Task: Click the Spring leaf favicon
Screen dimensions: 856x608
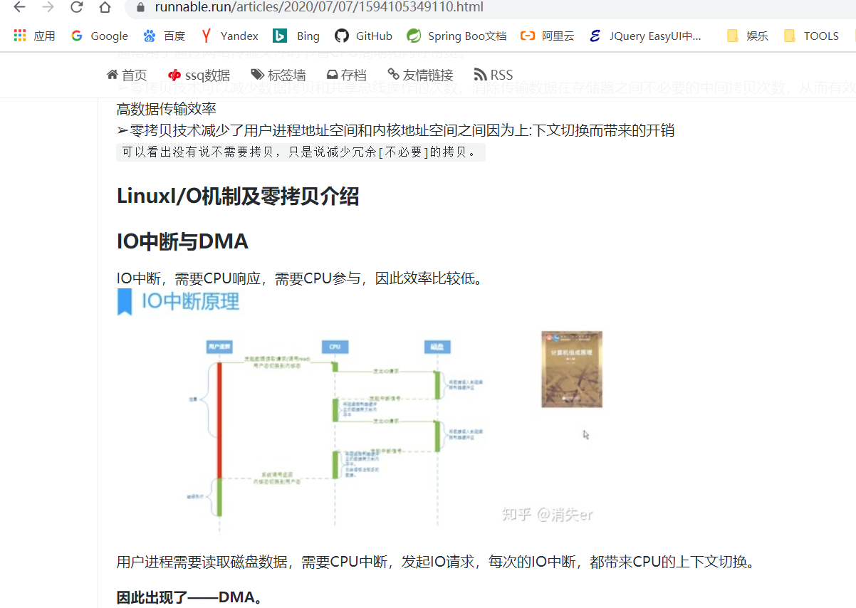Action: 414,36
